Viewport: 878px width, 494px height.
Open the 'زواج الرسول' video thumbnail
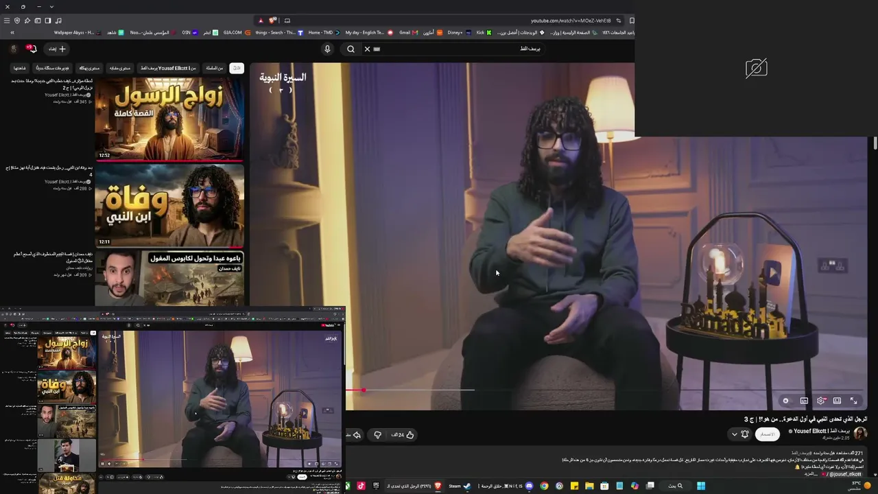pos(169,119)
